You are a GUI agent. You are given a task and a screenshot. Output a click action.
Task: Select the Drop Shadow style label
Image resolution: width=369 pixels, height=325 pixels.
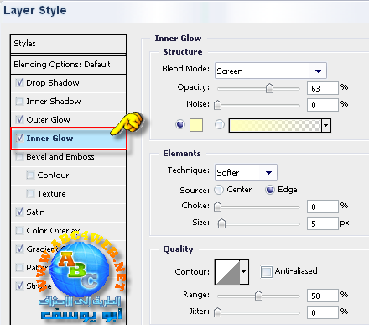pyautogui.click(x=53, y=83)
